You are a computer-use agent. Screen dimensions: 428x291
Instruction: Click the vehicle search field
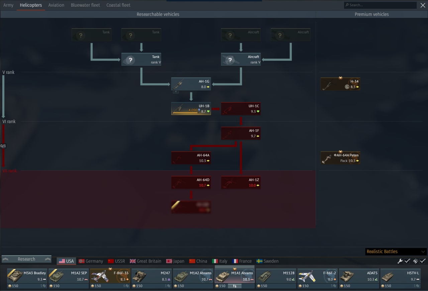[x=380, y=5]
